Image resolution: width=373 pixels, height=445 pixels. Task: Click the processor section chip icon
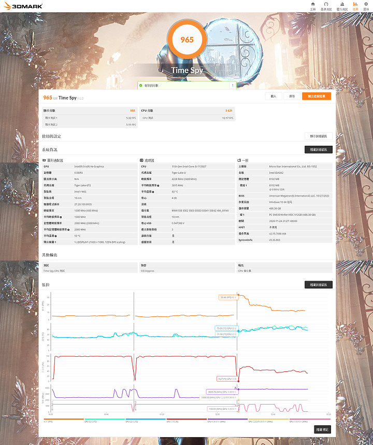(142, 160)
